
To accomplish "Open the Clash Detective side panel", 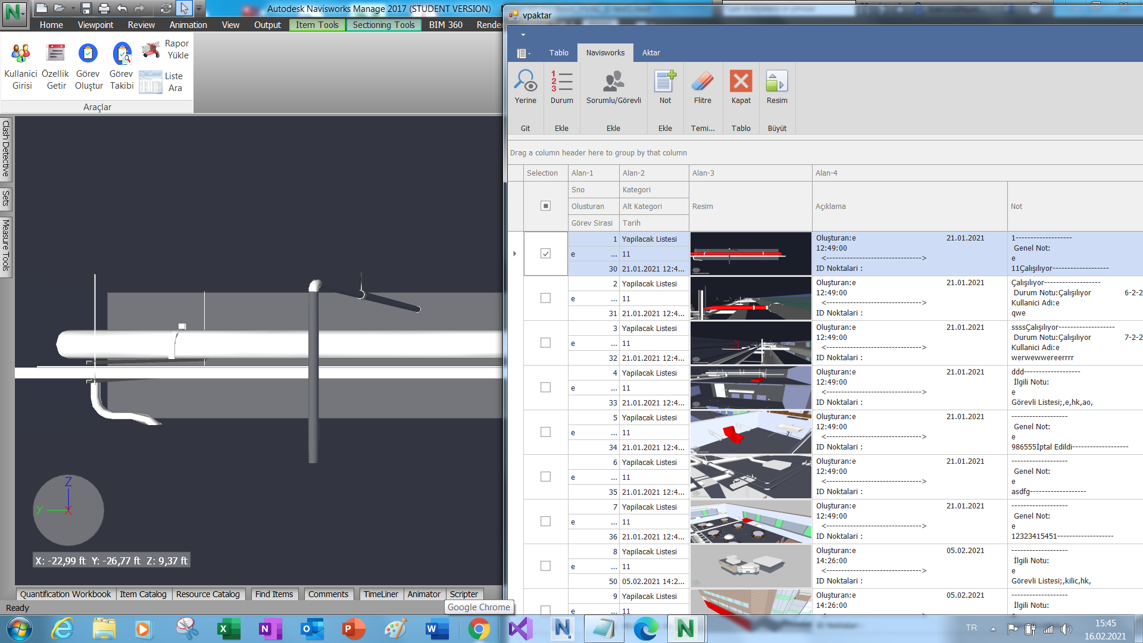I will click(x=6, y=149).
